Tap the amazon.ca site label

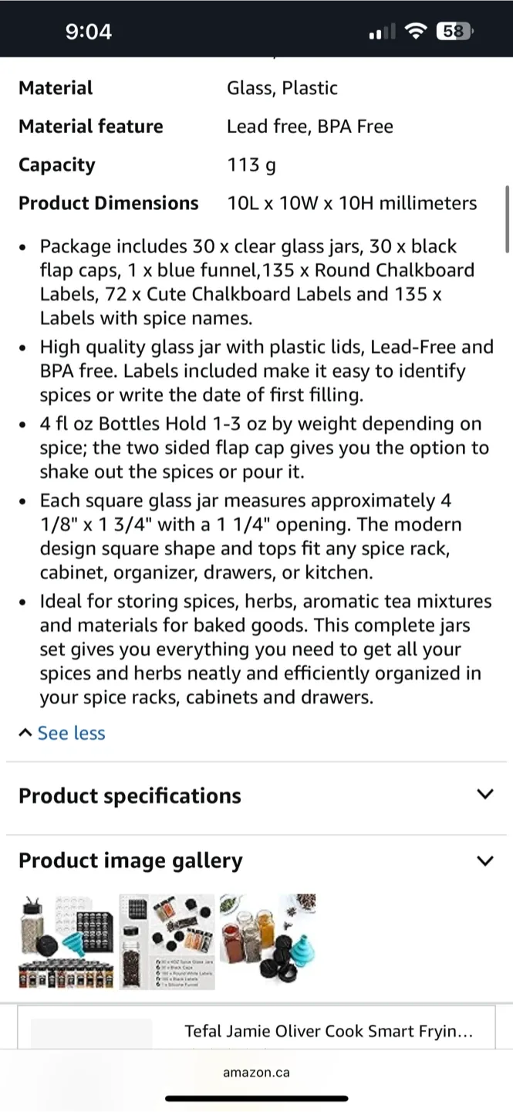(x=256, y=1072)
